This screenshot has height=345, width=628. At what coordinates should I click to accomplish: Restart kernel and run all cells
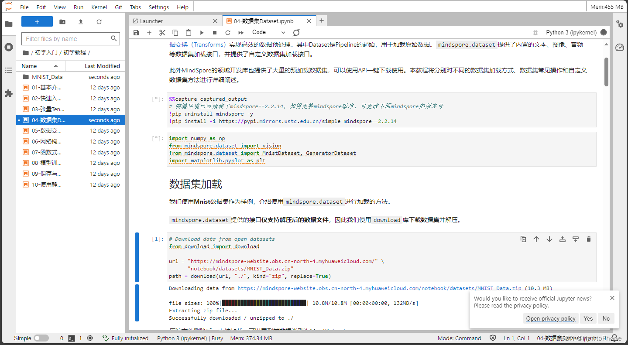point(241,32)
